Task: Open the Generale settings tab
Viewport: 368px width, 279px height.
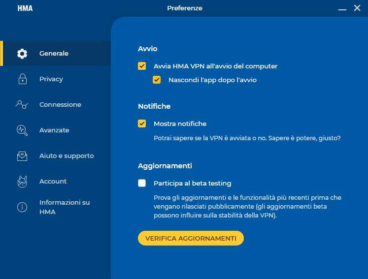Action: pos(55,54)
